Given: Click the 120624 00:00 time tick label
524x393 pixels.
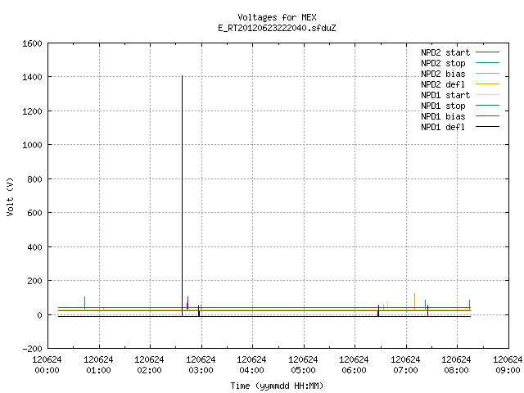Looking at the screenshot, I should pyautogui.click(x=47, y=365).
